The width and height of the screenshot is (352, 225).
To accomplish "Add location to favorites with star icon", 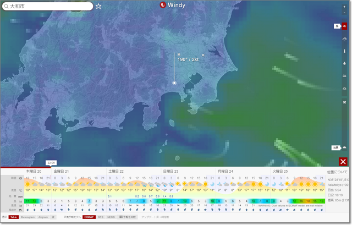I will [x=98, y=6].
